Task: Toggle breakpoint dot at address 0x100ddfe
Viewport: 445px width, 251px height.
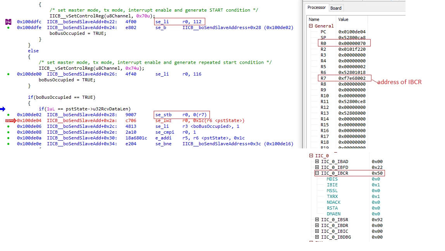Action: coord(8,28)
